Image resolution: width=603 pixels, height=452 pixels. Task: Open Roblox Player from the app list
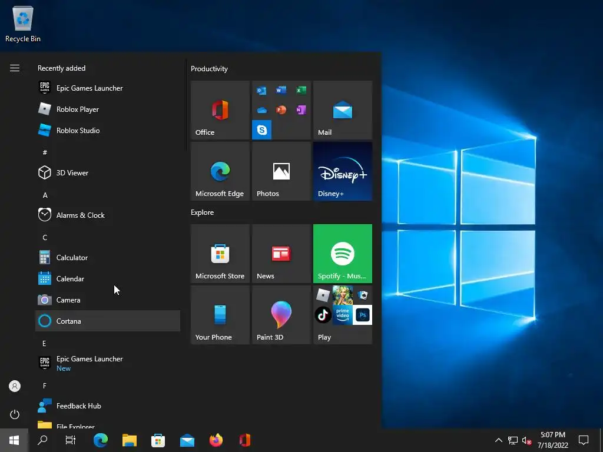[x=108, y=109]
